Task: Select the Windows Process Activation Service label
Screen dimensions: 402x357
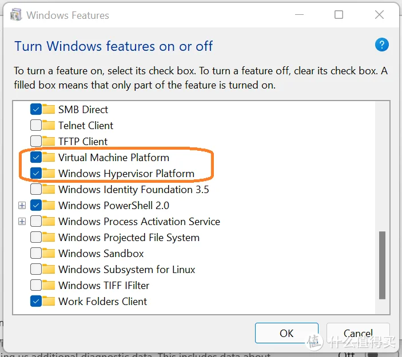Action: pos(139,221)
